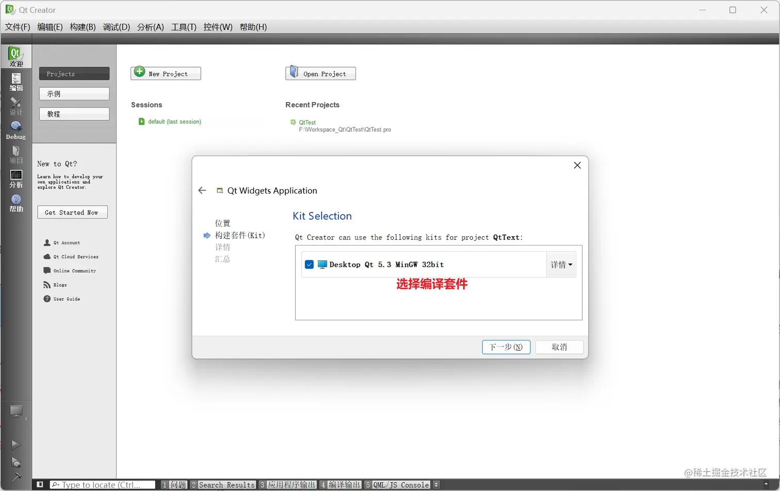Image resolution: width=780 pixels, height=491 pixels.
Task: Open the 构建(B) menu
Action: coord(83,27)
